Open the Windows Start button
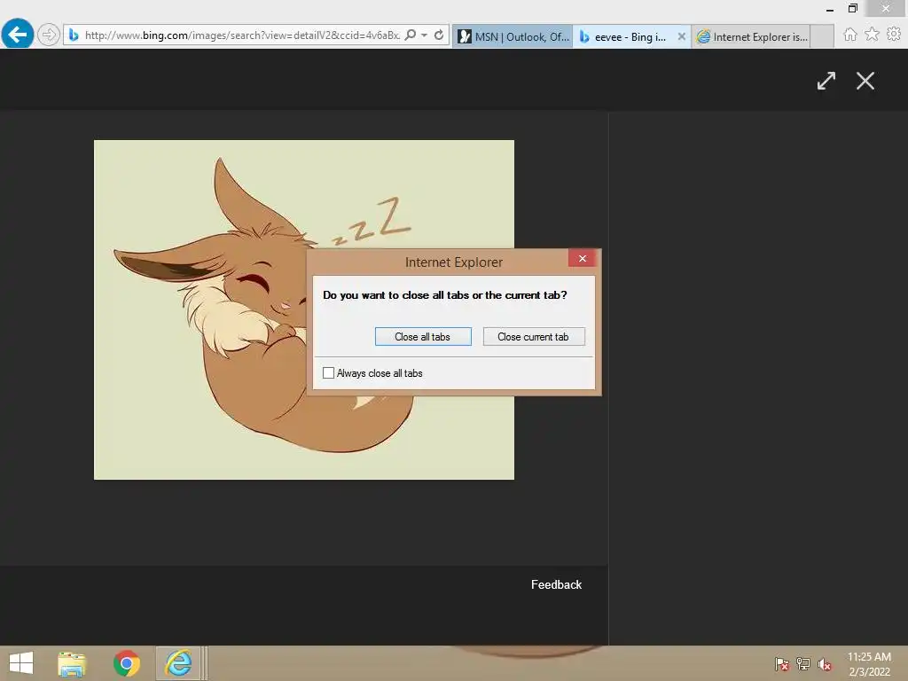The image size is (908, 681). [21, 663]
